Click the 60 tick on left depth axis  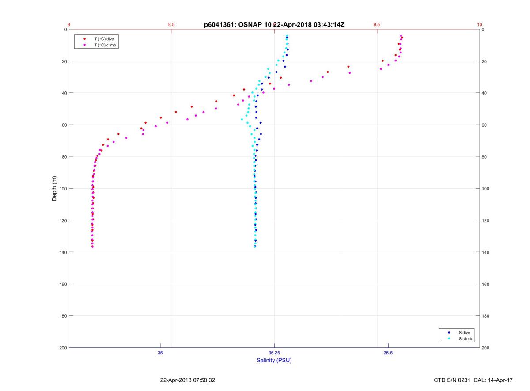(64, 125)
